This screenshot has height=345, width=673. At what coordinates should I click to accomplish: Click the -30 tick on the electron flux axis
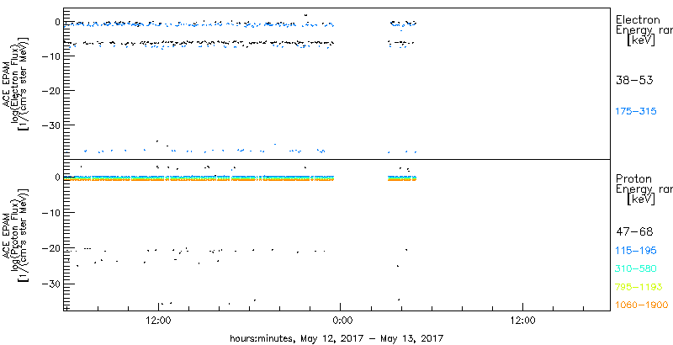51,125
